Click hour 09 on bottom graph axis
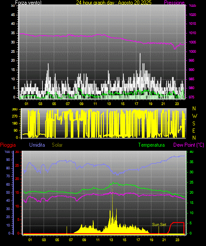 [84, 240]
